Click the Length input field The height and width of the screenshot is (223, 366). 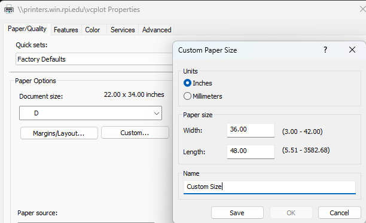tap(251, 152)
